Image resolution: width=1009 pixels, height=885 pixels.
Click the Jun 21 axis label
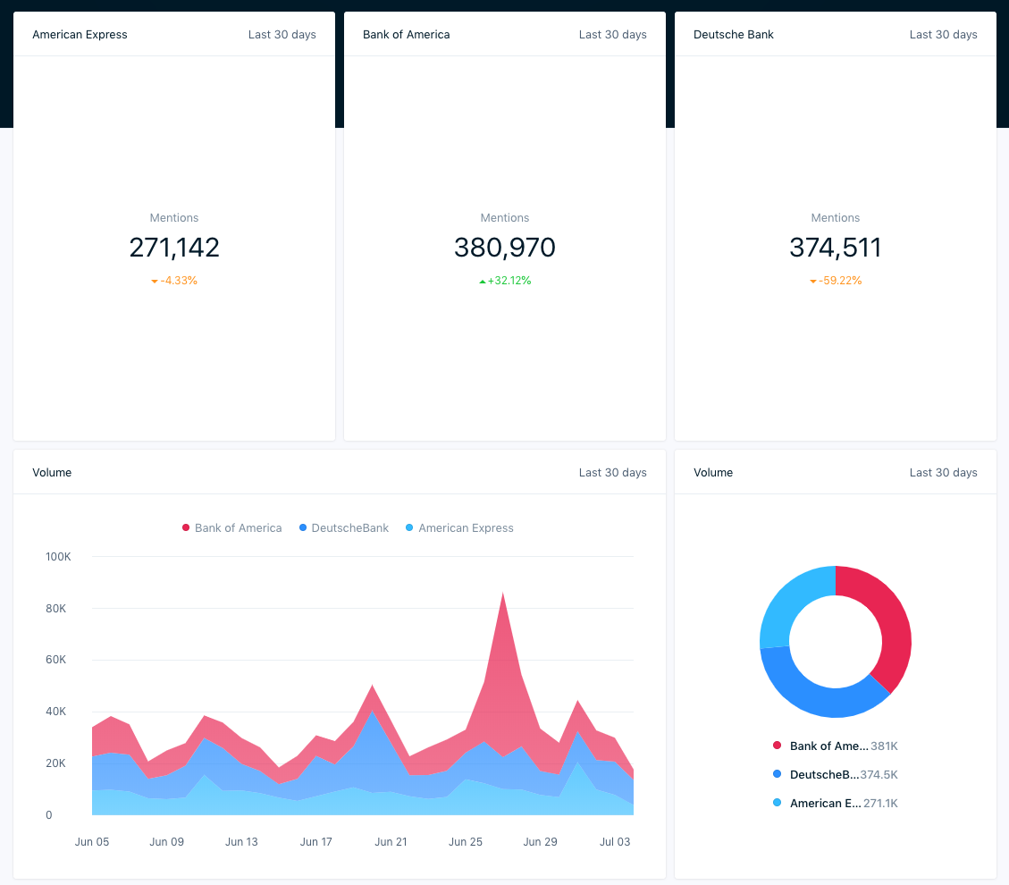391,842
